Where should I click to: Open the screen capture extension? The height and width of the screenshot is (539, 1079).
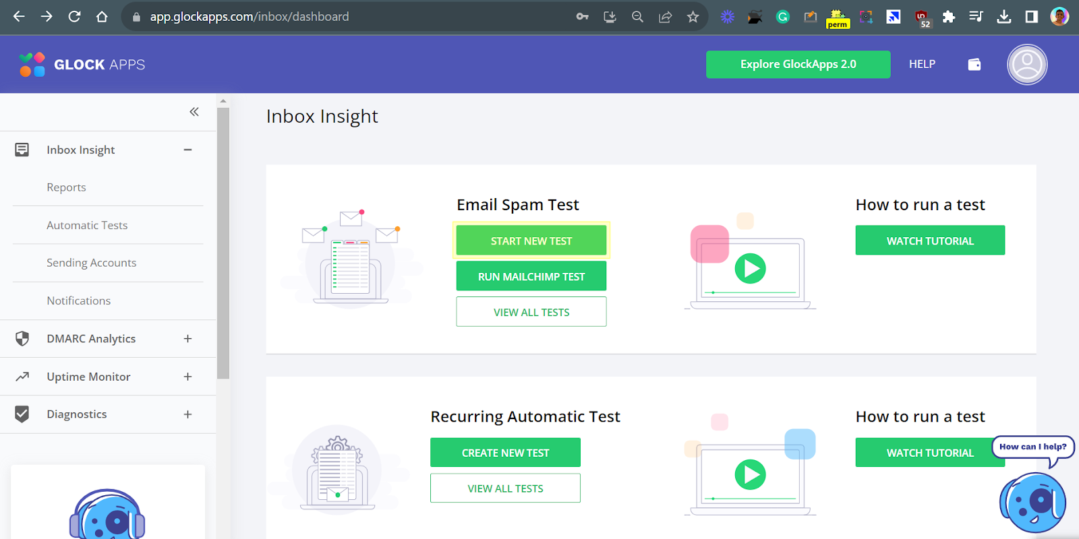click(x=866, y=17)
